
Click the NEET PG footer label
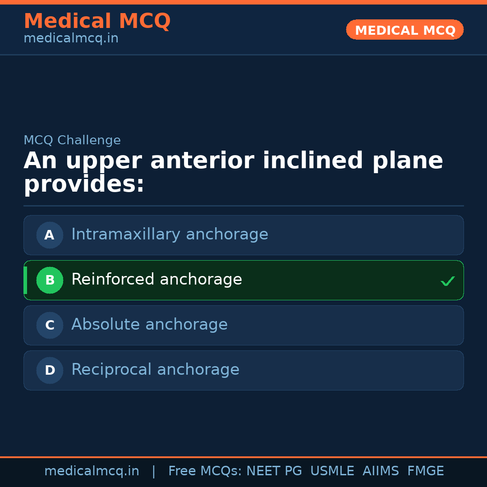274,471
